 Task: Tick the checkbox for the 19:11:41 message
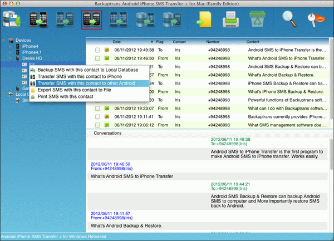click(97, 117)
